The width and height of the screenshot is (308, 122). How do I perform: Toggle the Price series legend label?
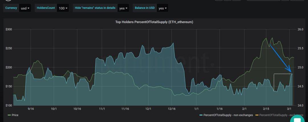15,115
